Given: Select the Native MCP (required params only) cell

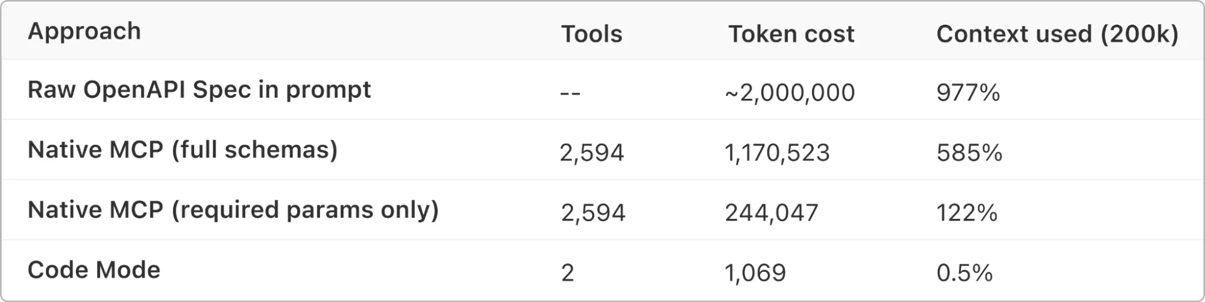Looking at the screenshot, I should 233,210.
